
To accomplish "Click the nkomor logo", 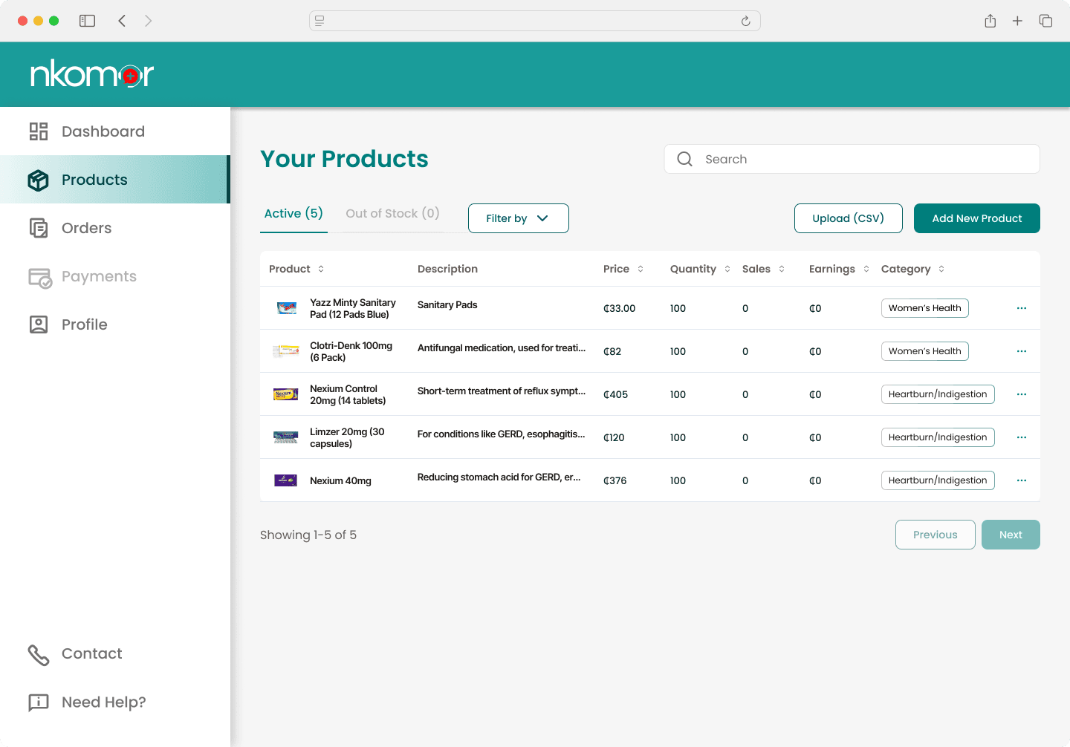I will [x=92, y=75].
